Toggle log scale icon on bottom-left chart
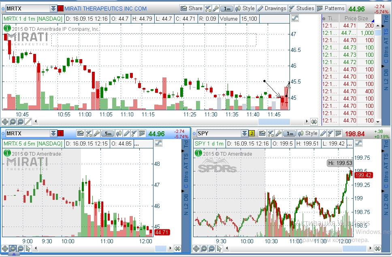 point(158,143)
